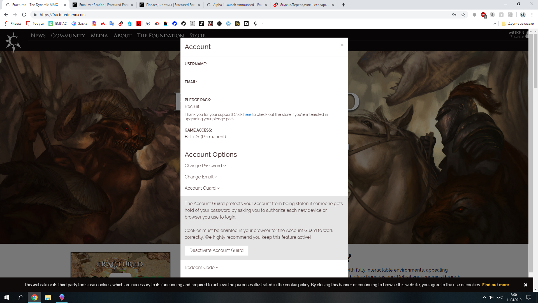Image resolution: width=538 pixels, height=303 pixels.
Task: Click the gray shield extension icon
Action: 474,15
